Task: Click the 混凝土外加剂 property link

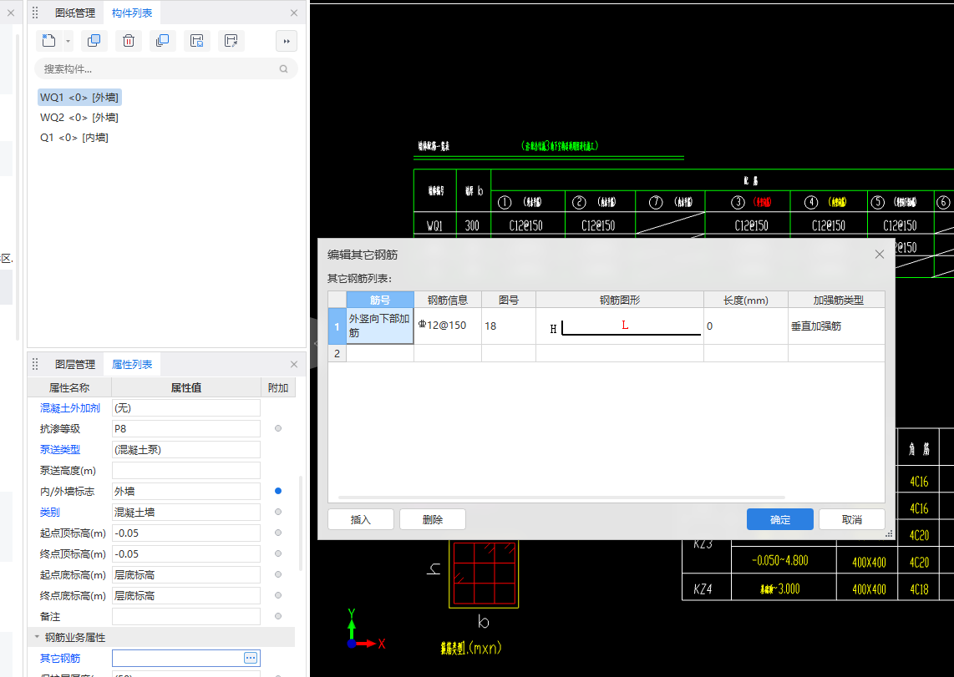Action: coord(70,407)
